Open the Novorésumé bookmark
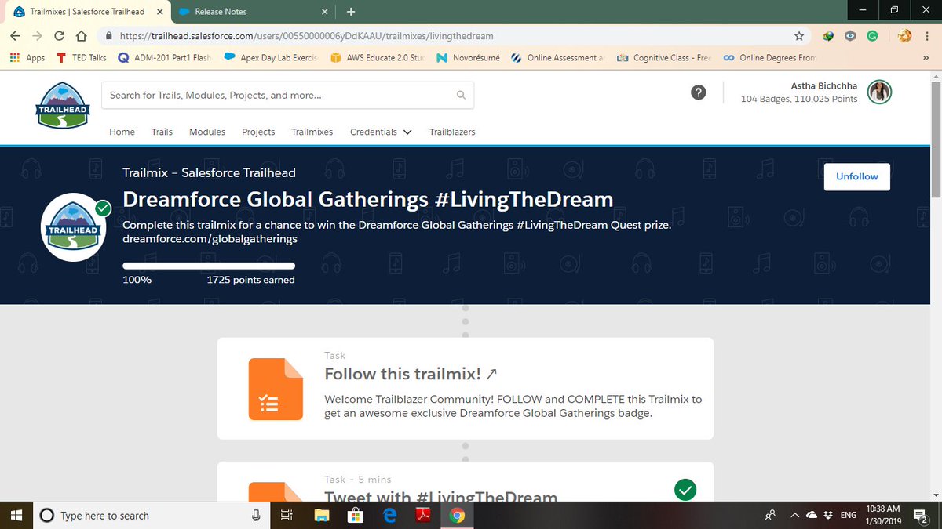Image resolution: width=942 pixels, height=529 pixels. point(469,58)
